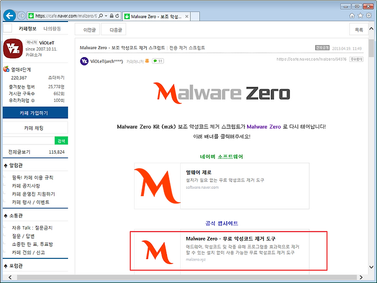The width and height of the screenshot is (377, 283).
Task: Click the 목록 list button
Action: [x=359, y=29]
